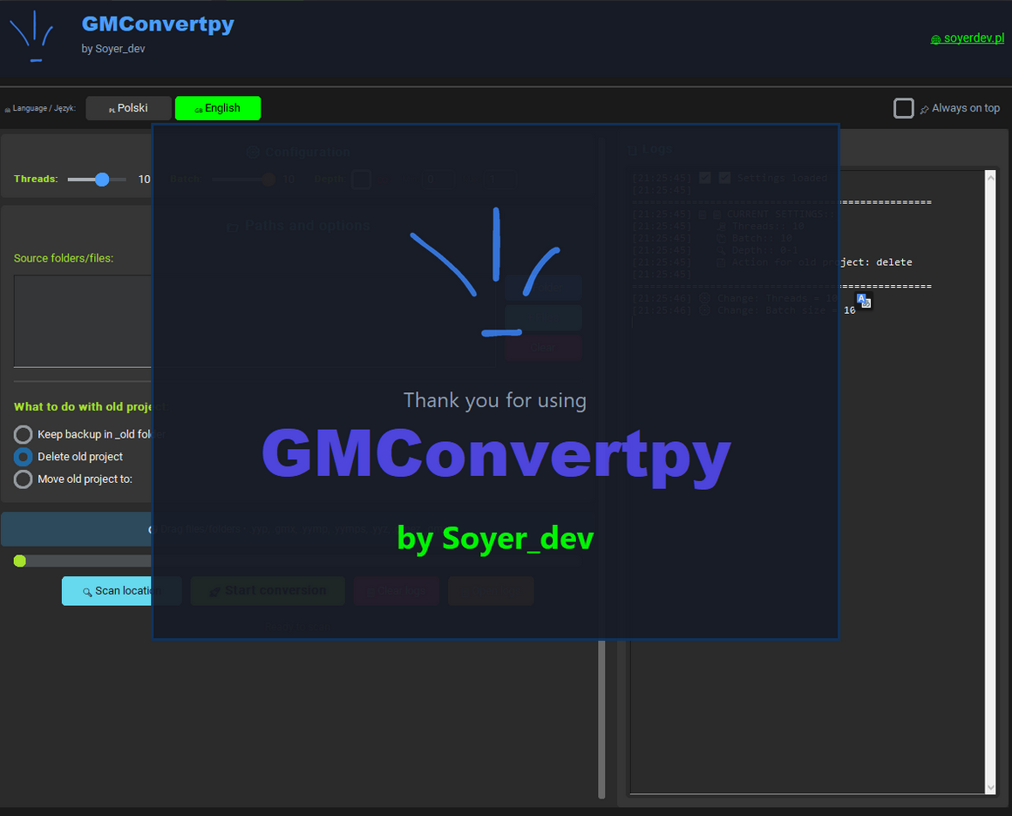The width and height of the screenshot is (1012, 816).
Task: Click the scroll up arrow in logs panel
Action: coord(989,177)
